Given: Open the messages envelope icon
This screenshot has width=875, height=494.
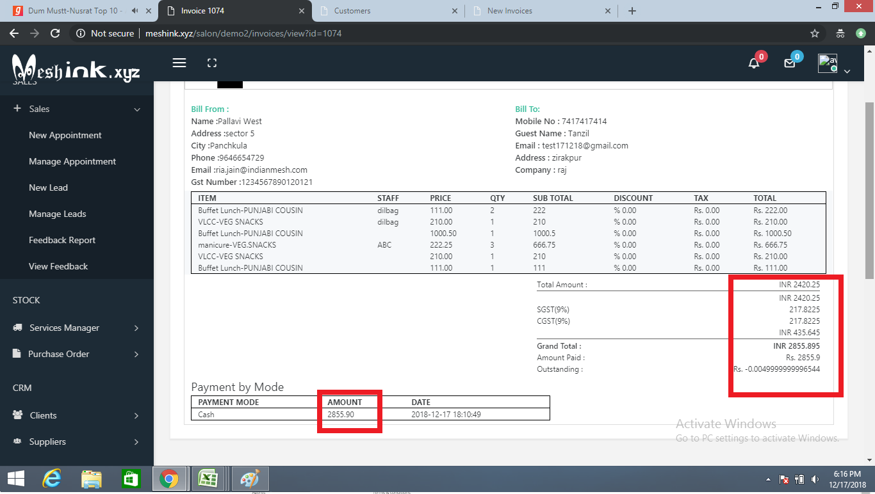Looking at the screenshot, I should pos(790,63).
